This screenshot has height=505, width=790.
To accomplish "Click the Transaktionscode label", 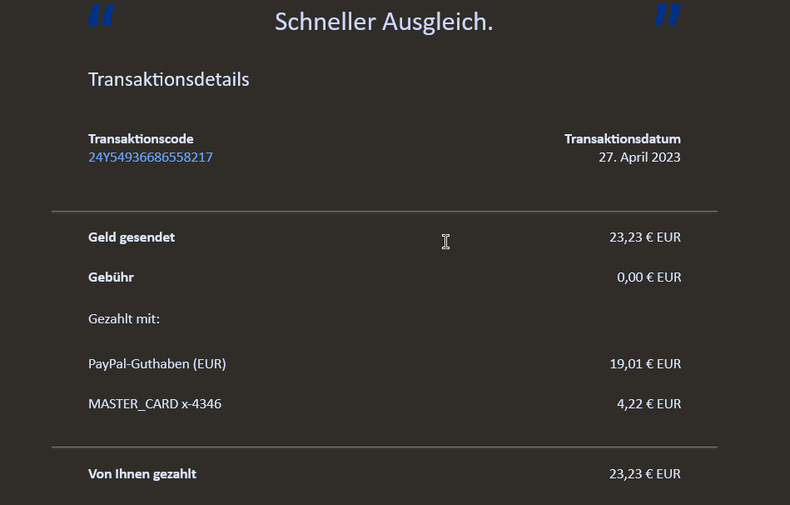I will click(x=141, y=139).
